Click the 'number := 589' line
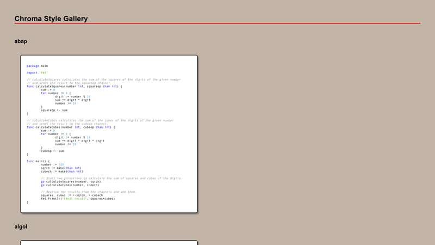The image size is (435, 245). [52, 165]
